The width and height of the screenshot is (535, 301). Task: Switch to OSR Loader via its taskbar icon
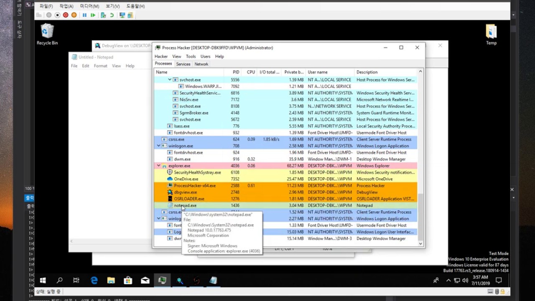pos(196,281)
